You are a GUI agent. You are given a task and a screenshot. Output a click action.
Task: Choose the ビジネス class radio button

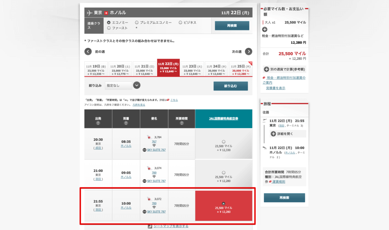coord(180,22)
